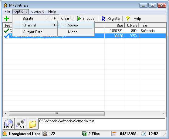The height and width of the screenshot is (139, 169).
Task: Close the MP3 Fitness window
Action: point(161,5)
